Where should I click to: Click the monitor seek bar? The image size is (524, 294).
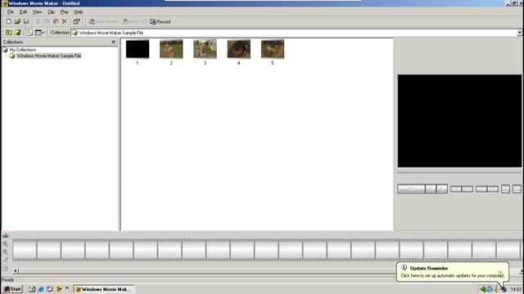pyautogui.click(x=459, y=173)
